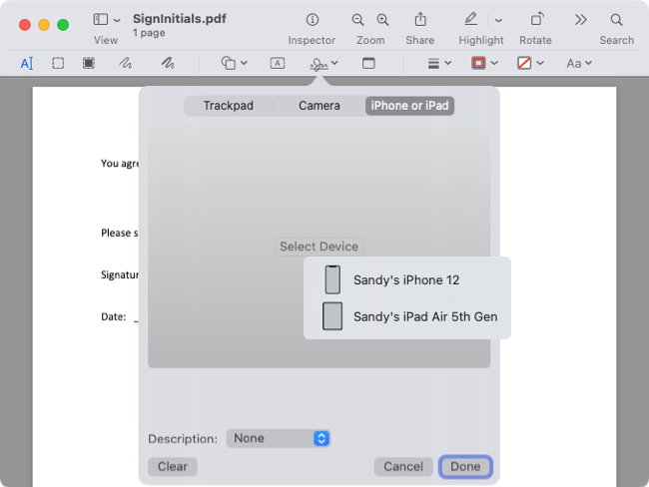The height and width of the screenshot is (487, 649).
Task: Click the Cancel button
Action: pyautogui.click(x=403, y=467)
